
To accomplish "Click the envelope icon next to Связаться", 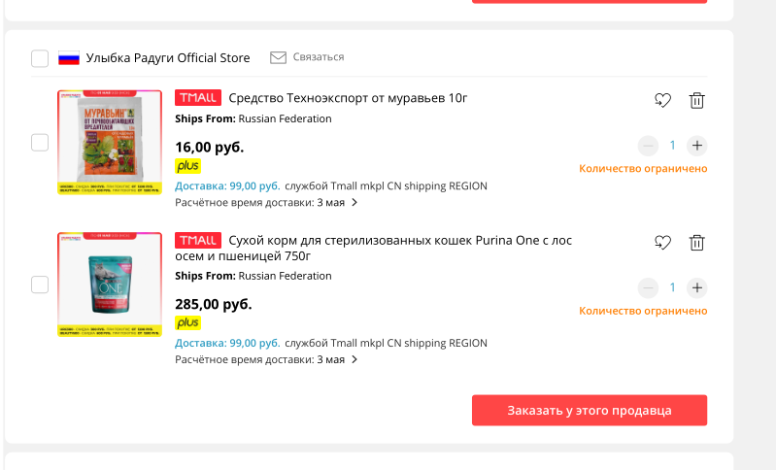I will point(278,57).
